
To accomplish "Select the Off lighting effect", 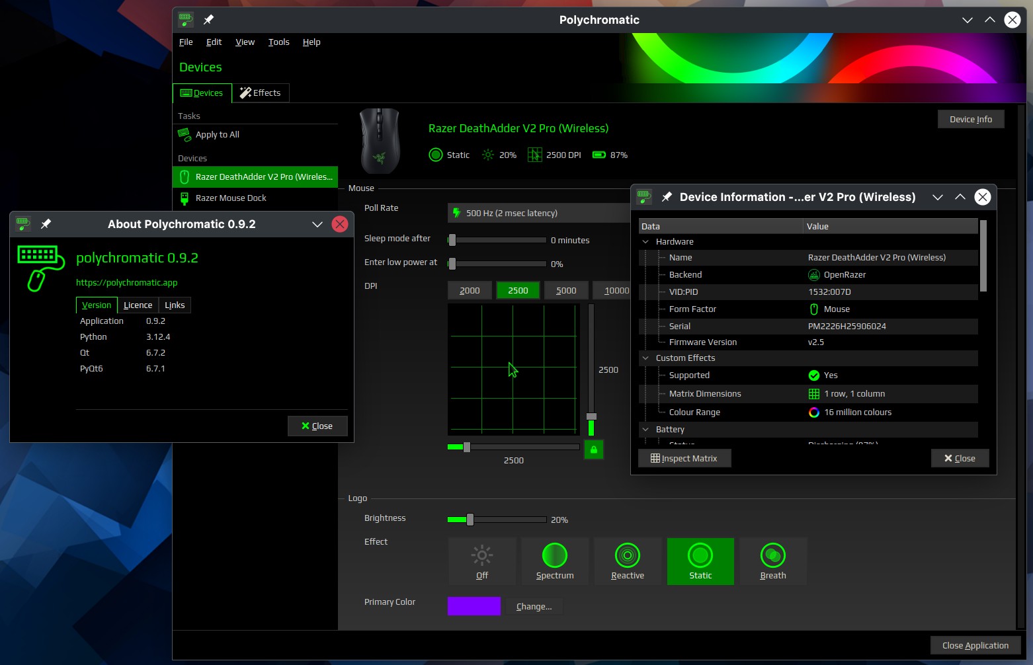I will (482, 561).
